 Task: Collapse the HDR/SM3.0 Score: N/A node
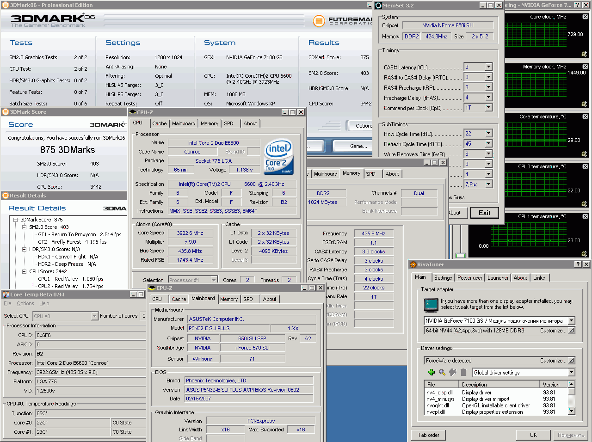point(25,249)
